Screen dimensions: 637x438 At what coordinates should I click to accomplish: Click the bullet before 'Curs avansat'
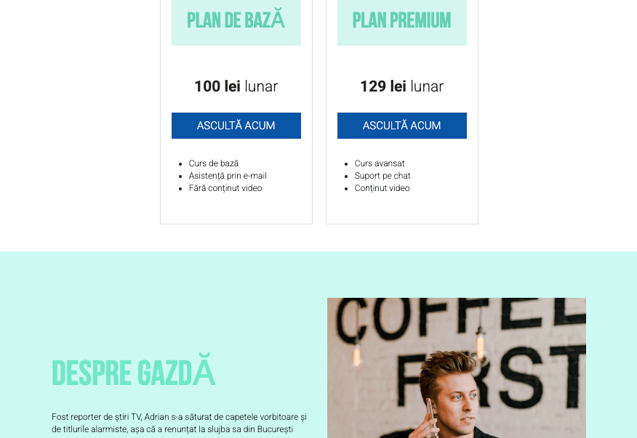(x=345, y=164)
